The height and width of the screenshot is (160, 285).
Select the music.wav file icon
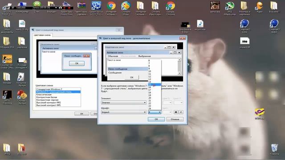click(x=200, y=25)
